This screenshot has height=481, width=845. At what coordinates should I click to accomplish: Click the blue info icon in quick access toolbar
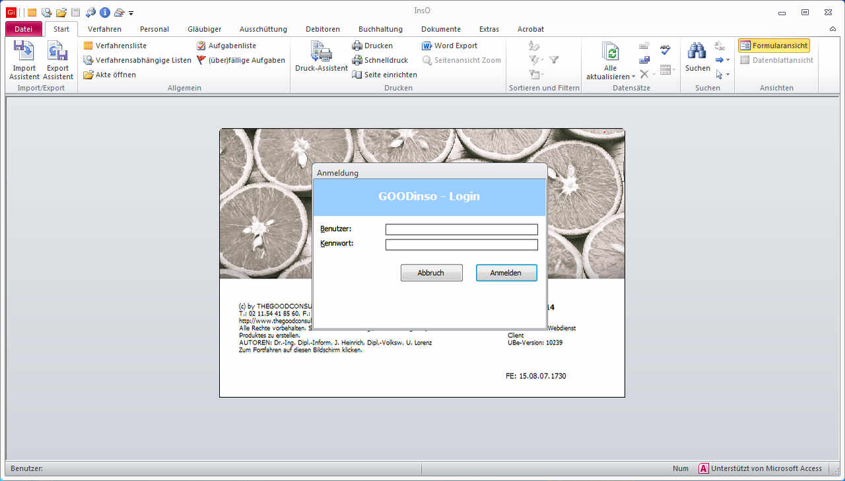[105, 12]
